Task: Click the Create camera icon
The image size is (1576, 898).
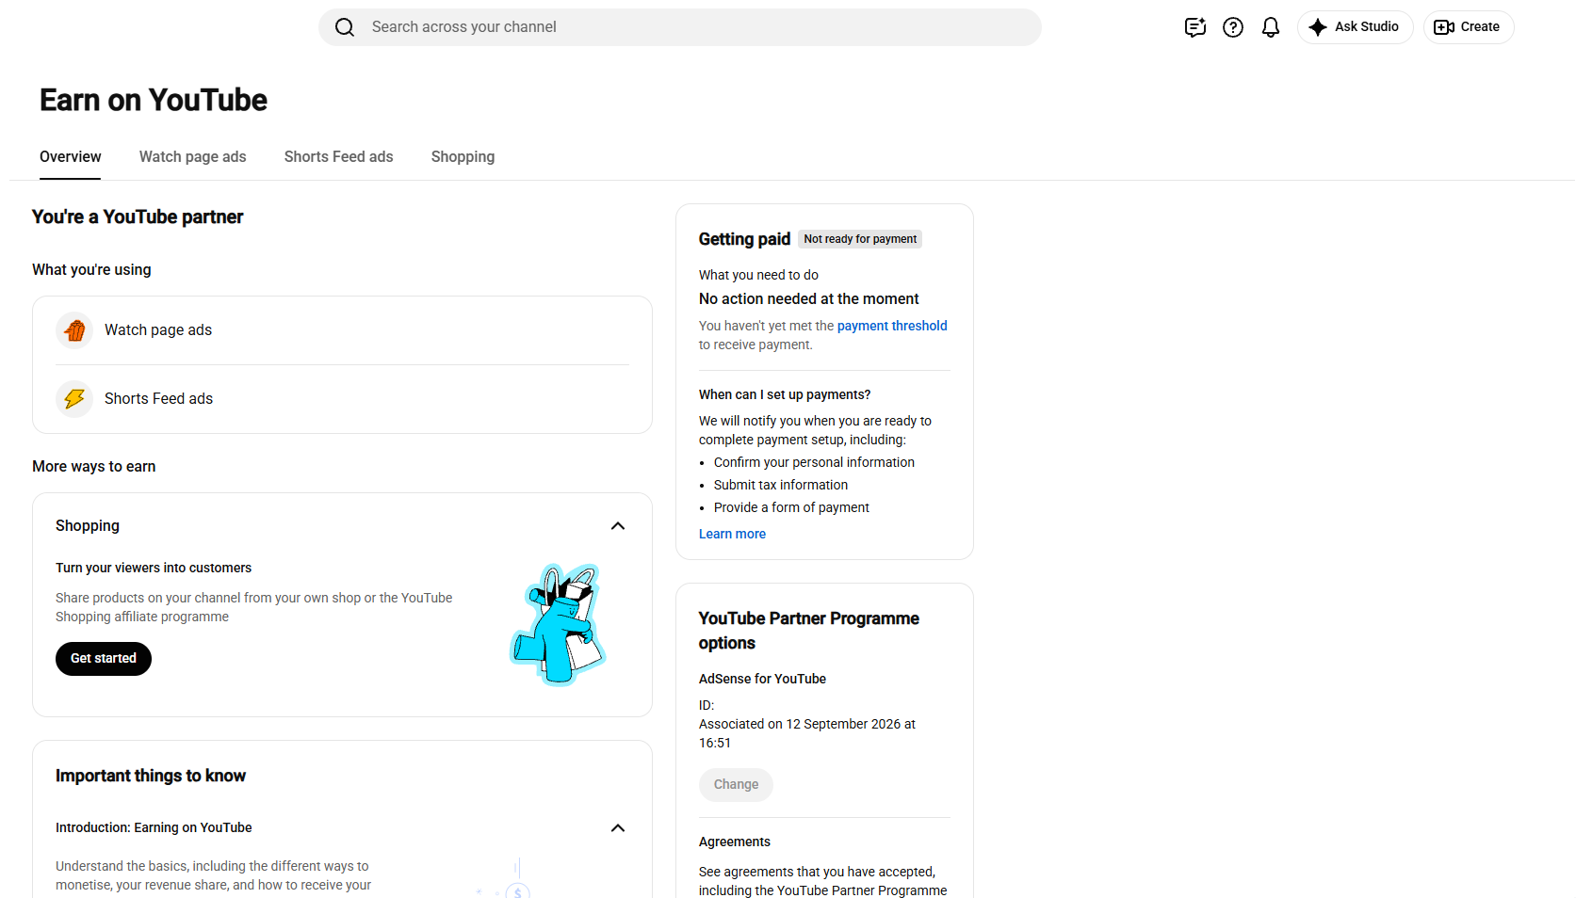Action: tap(1444, 27)
